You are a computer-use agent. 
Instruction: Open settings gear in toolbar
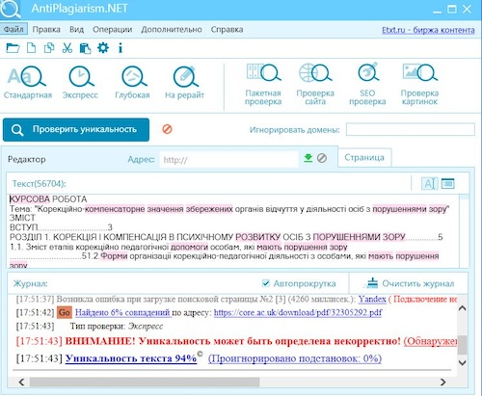[x=103, y=48]
